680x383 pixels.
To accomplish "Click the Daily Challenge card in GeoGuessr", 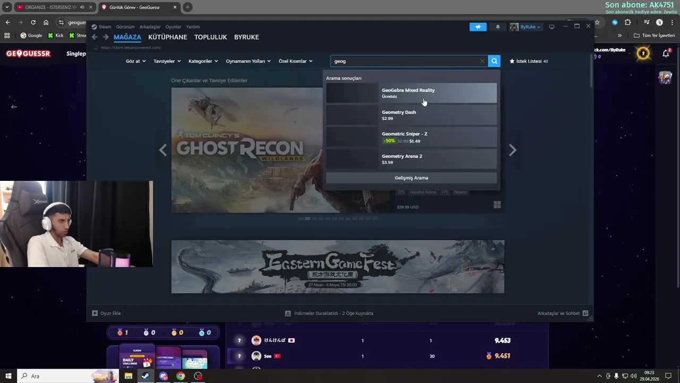I will (x=136, y=356).
